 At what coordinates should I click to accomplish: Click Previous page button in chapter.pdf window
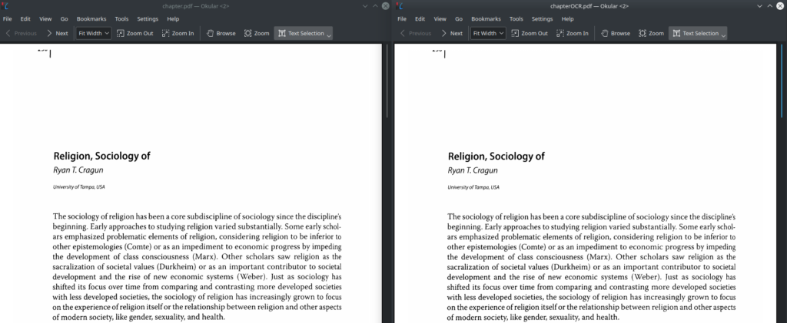click(x=21, y=34)
